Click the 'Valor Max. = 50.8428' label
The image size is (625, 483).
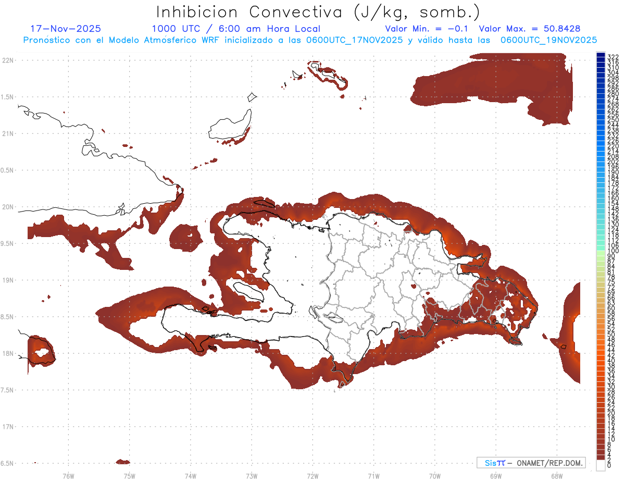point(530,29)
